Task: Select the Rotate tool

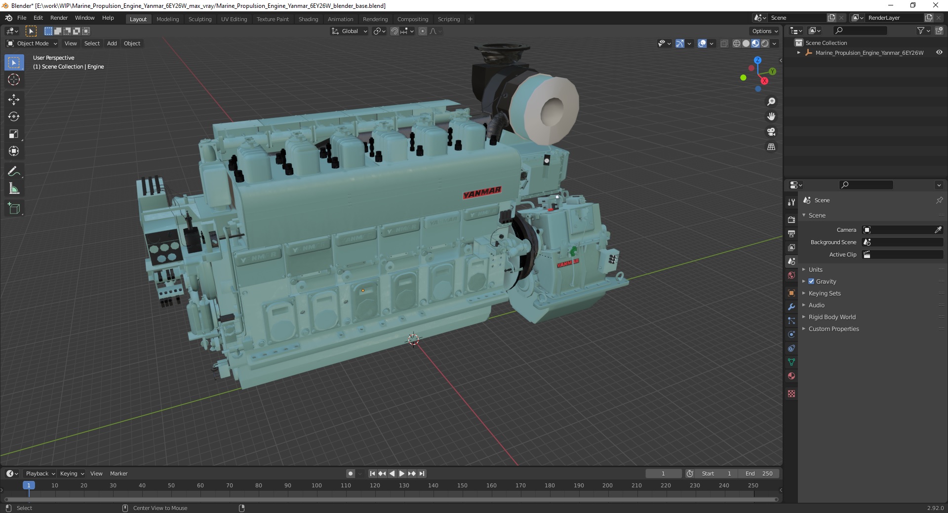Action: [x=14, y=117]
